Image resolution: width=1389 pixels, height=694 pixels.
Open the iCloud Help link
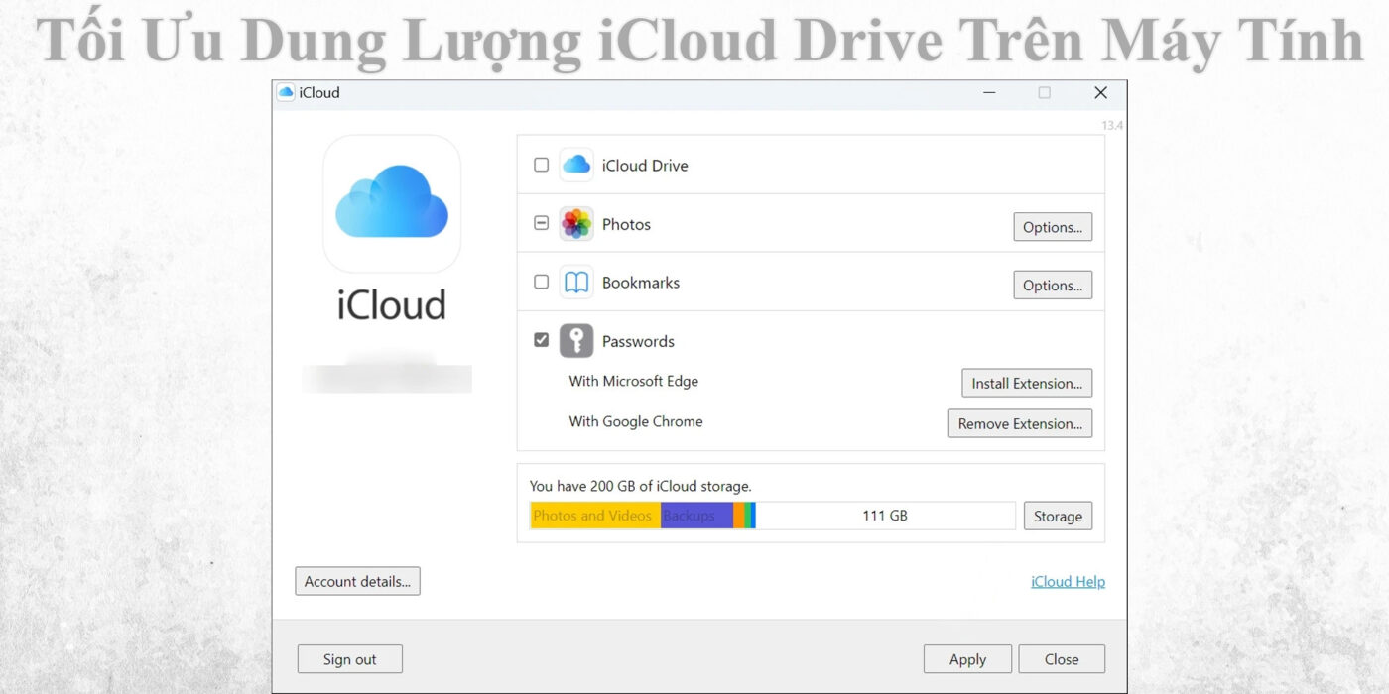[1068, 582]
